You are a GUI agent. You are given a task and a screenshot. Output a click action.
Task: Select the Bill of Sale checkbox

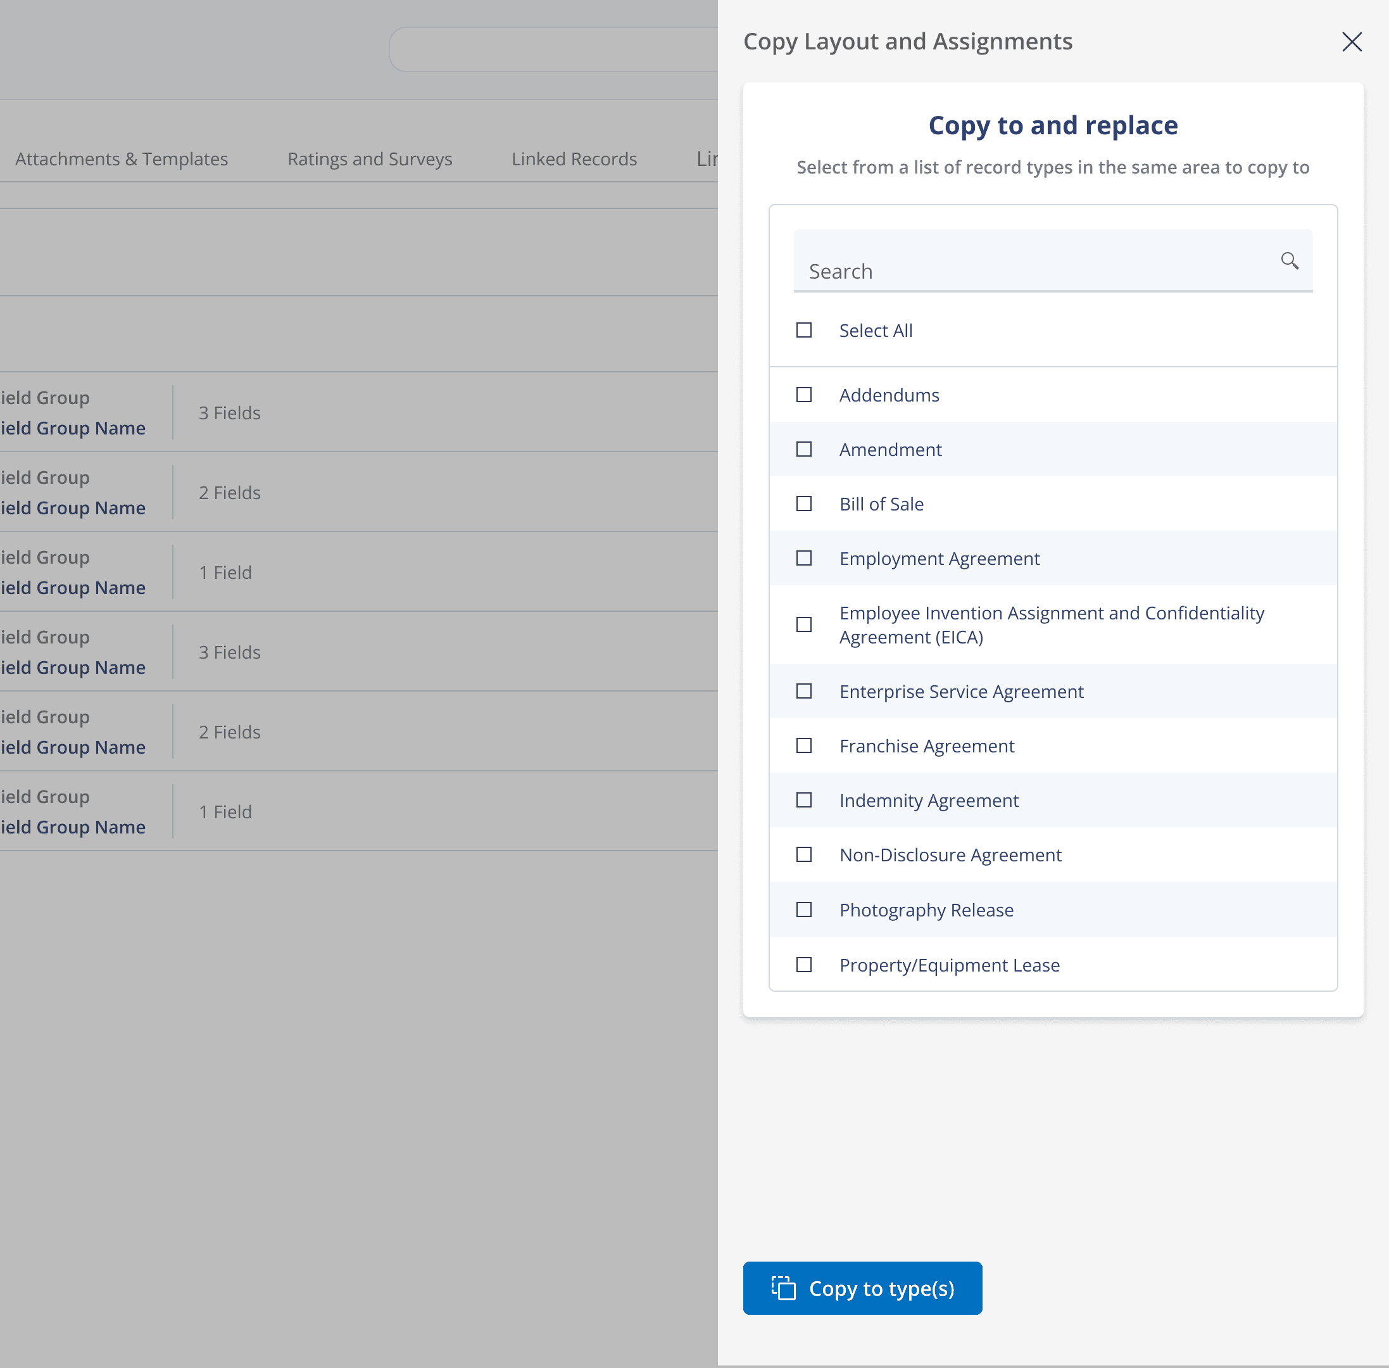(x=803, y=504)
